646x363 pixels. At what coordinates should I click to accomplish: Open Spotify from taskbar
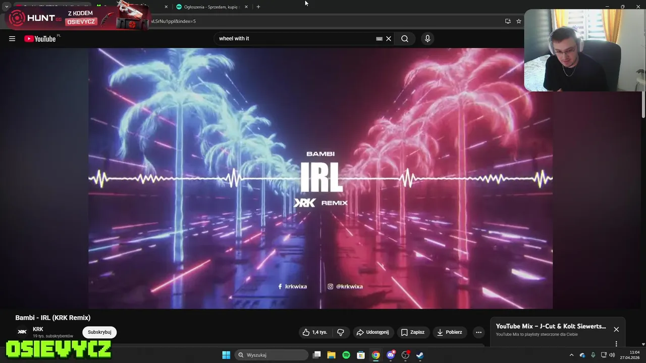346,355
